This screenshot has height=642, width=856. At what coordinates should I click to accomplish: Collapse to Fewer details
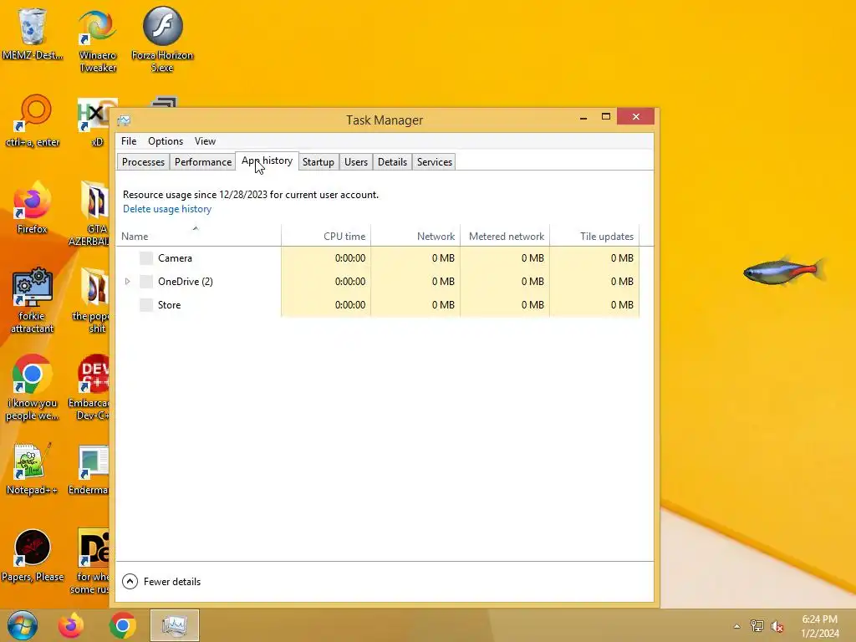161,582
